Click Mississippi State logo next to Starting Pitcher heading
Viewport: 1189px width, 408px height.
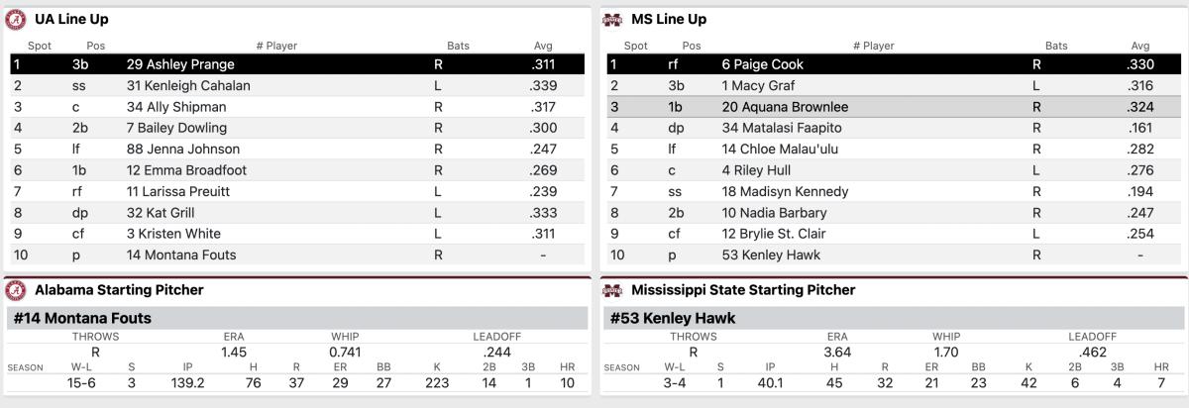coord(612,290)
